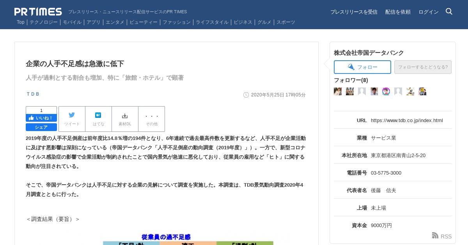The height and width of the screenshot is (245, 468).
Task: Open the テクノロジー category
Action: point(44,22)
